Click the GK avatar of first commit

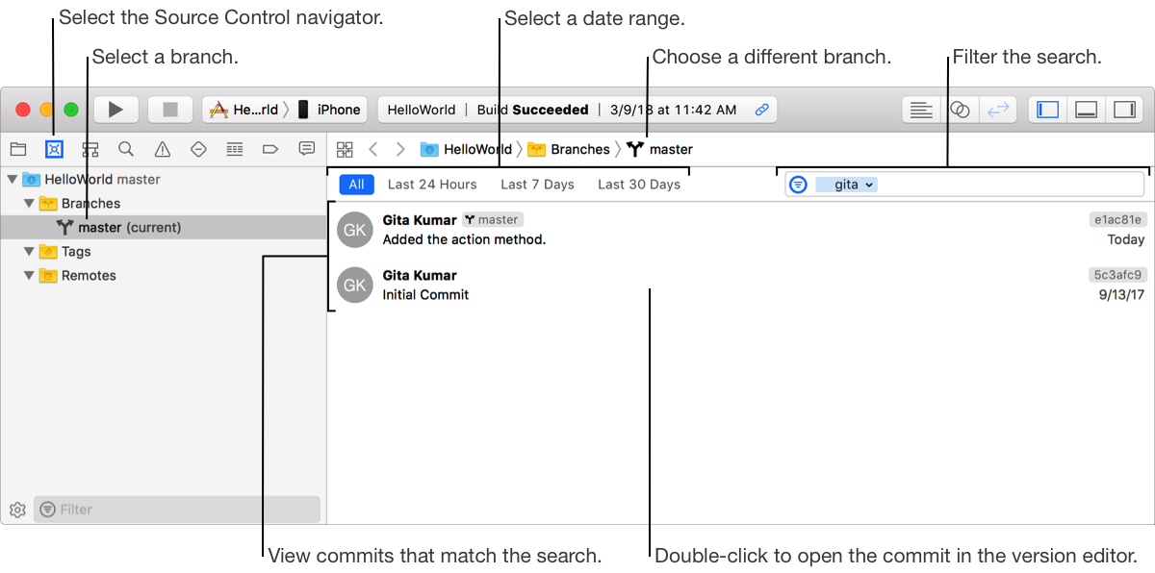click(x=355, y=230)
